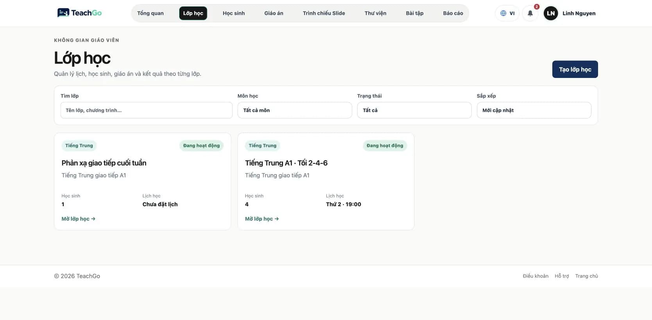Viewport: 652px width, 320px height.
Task: Focus the Tìm lớp search field
Action: [147, 110]
